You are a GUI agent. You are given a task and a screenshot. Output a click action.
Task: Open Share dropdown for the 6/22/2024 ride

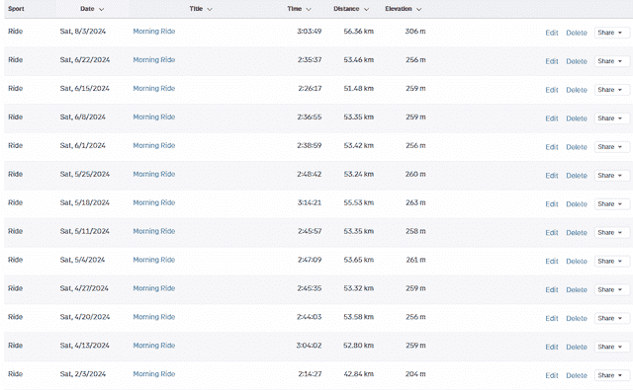point(611,61)
